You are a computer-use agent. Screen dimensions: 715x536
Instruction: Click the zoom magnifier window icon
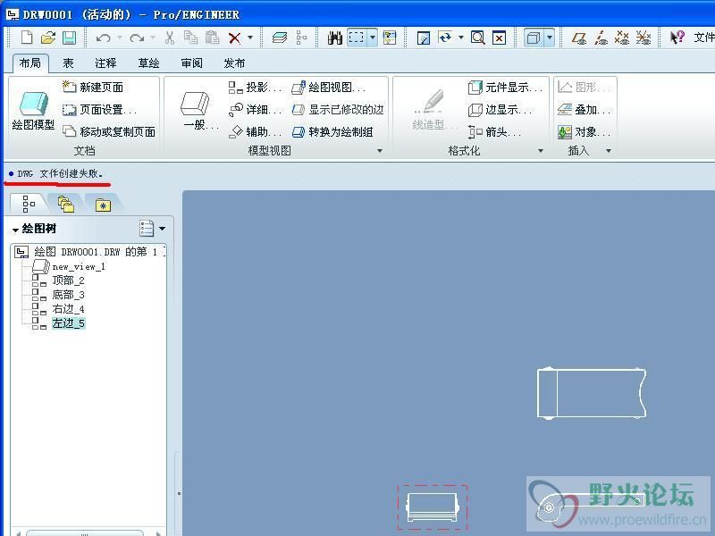[x=477, y=38]
